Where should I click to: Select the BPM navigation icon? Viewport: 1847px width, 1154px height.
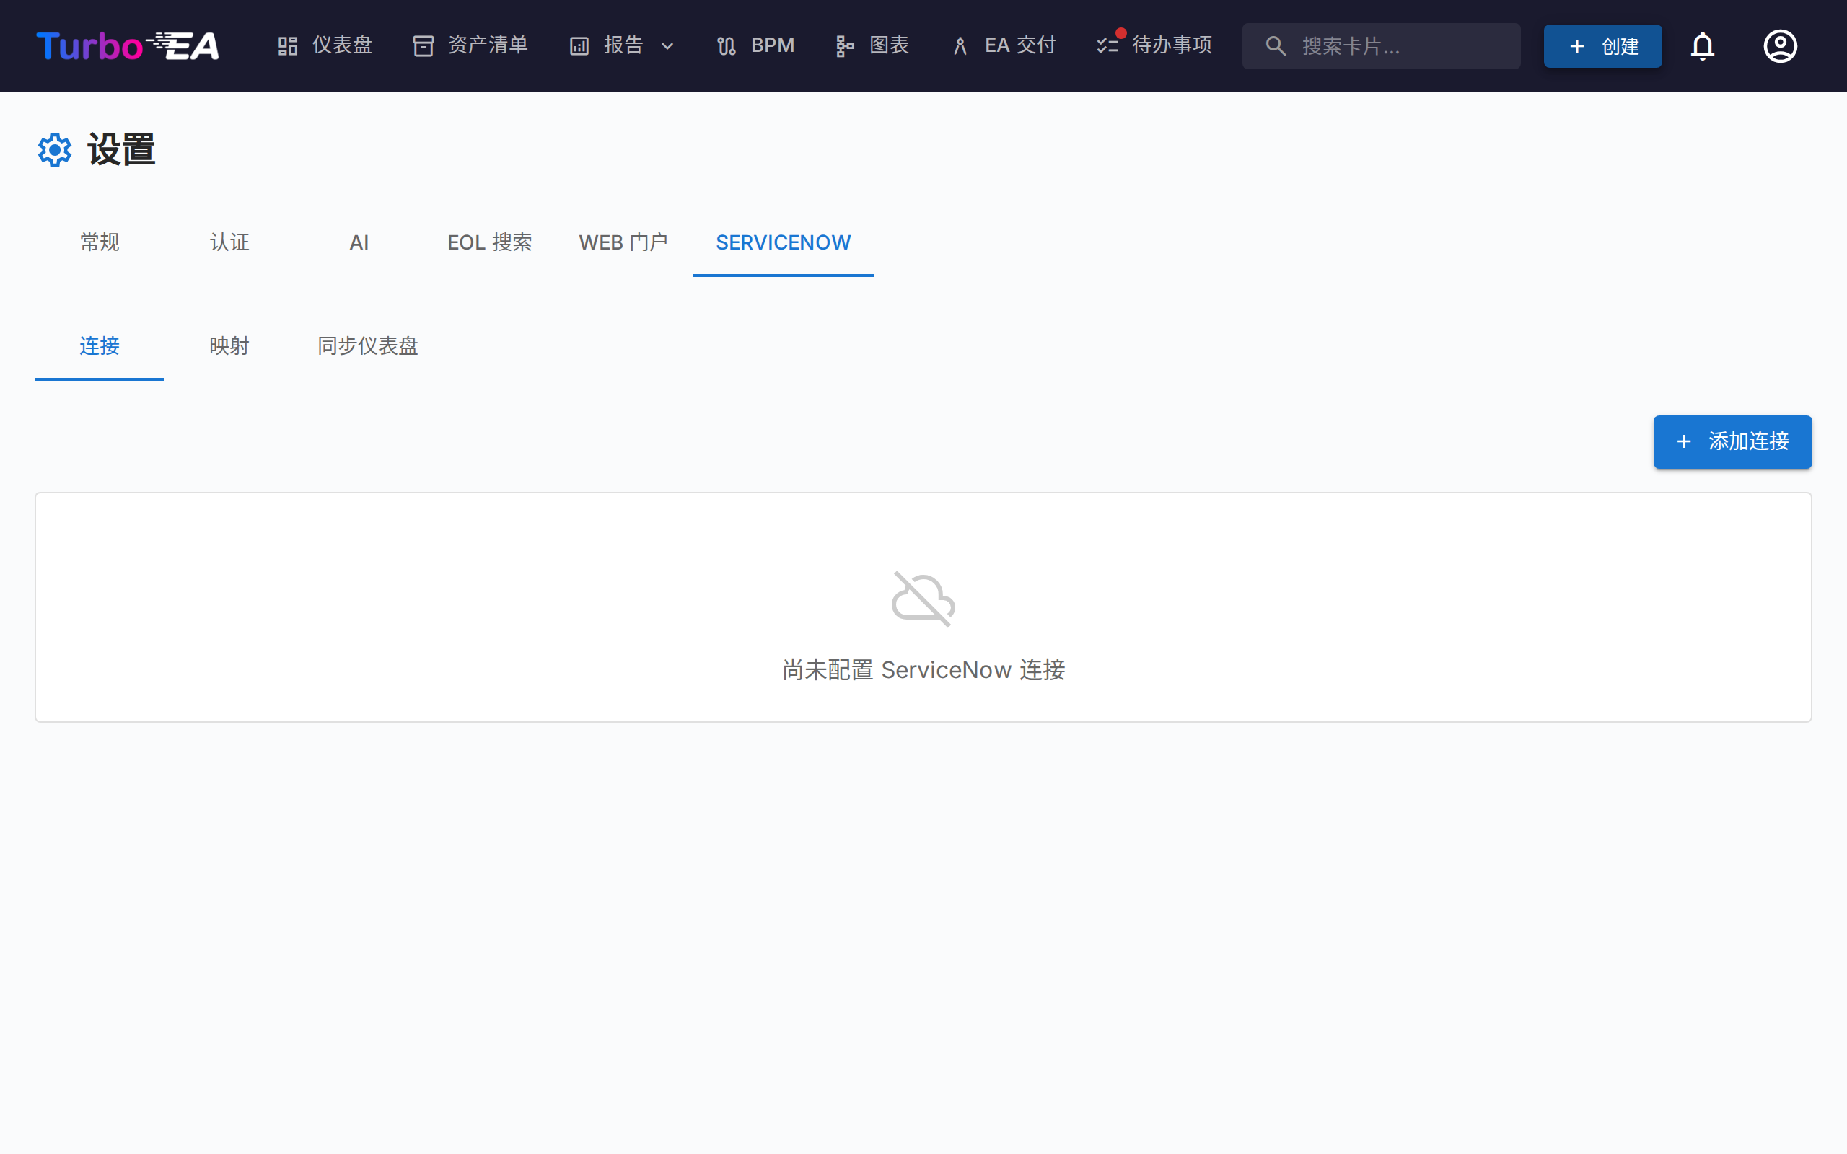tap(725, 45)
